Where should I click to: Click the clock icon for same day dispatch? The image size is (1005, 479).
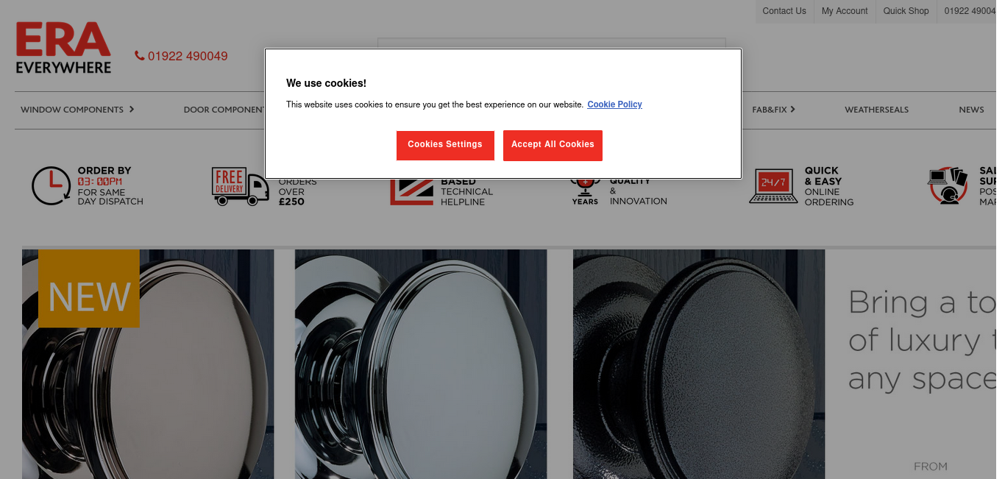coord(51,186)
